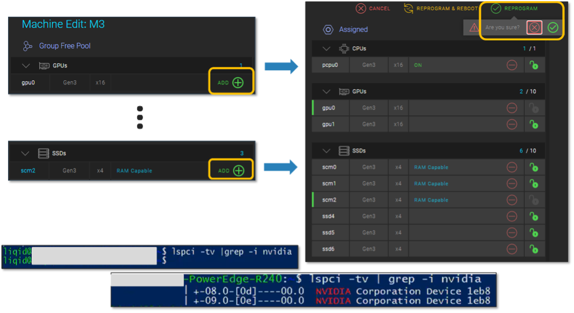574x313 pixels.
Task: Click the green plus icon for gpu0
Action: coord(238,82)
